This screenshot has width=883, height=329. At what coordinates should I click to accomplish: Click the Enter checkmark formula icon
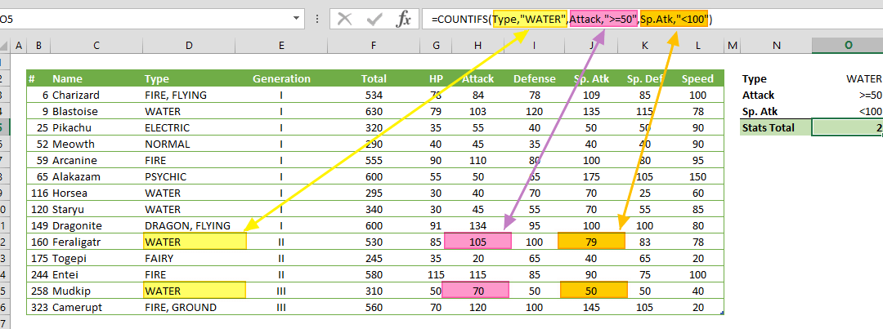374,20
